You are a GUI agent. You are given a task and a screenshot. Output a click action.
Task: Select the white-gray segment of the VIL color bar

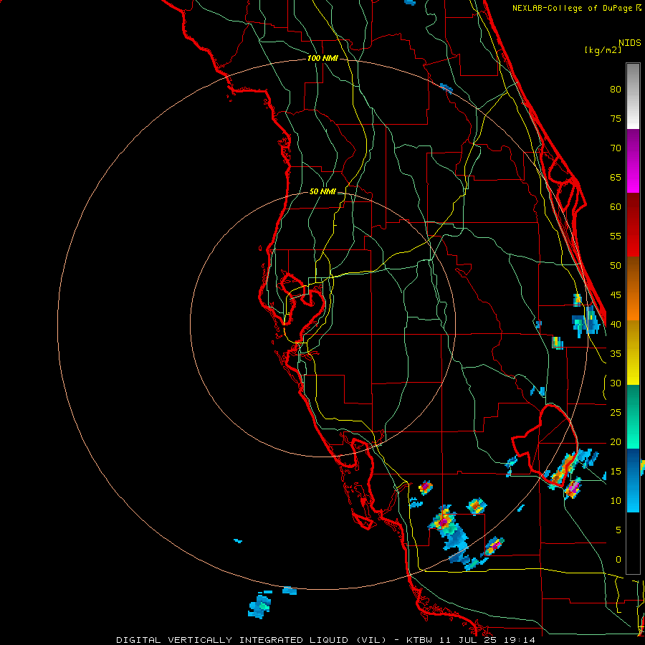point(633,96)
